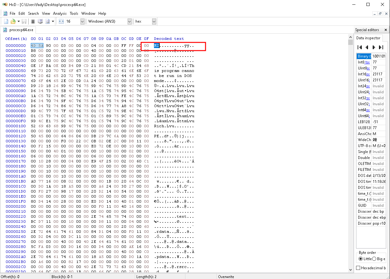Open the Window menu
This screenshot has height=279, width=390.
pos(88,14)
